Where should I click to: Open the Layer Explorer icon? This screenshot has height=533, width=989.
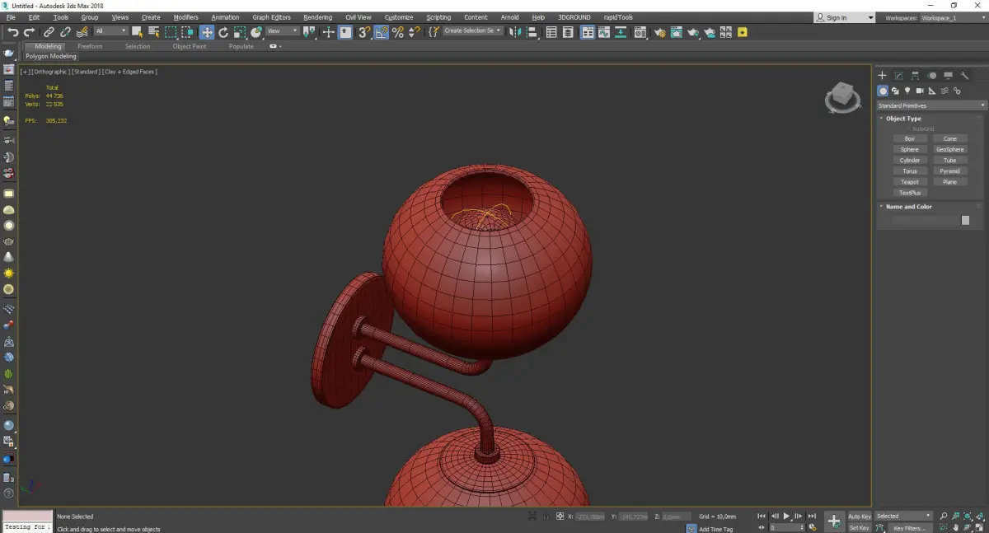(x=569, y=32)
